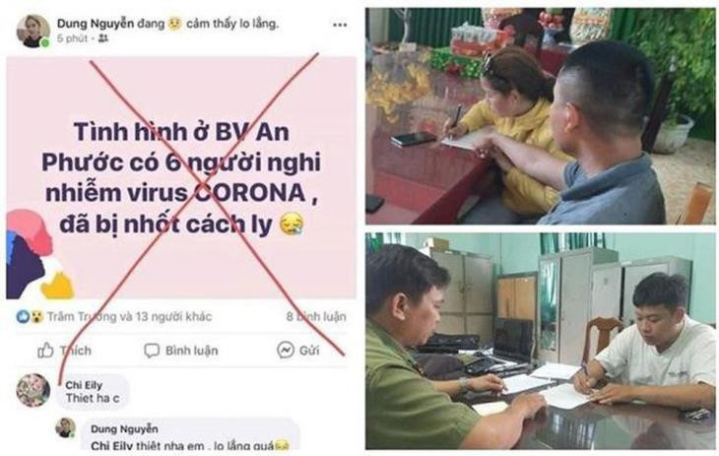Screen dimensions: 719x456
Task: Click the worried feeling emoji in header
Action: tap(174, 23)
